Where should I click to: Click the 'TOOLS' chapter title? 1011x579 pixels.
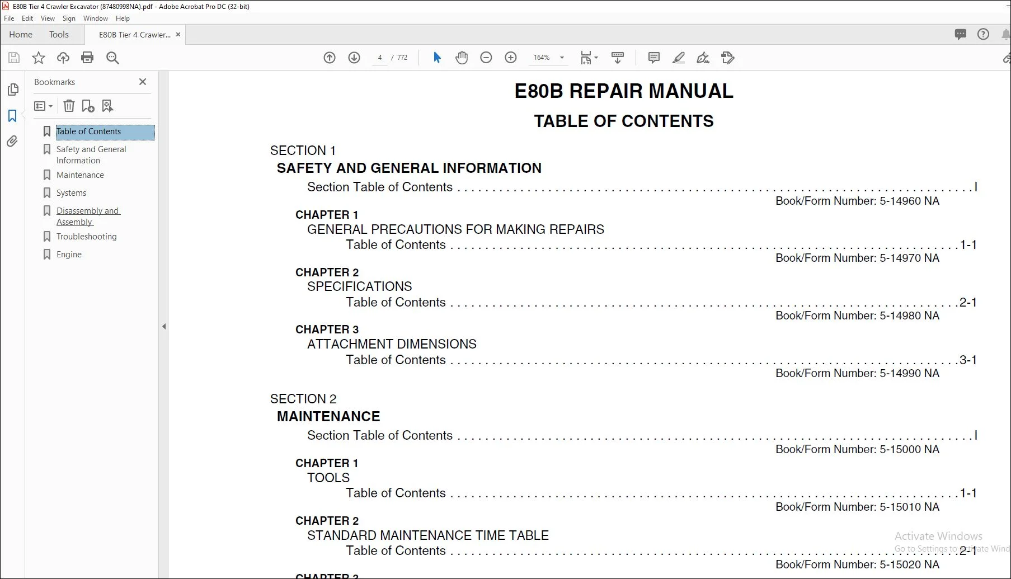tap(328, 478)
